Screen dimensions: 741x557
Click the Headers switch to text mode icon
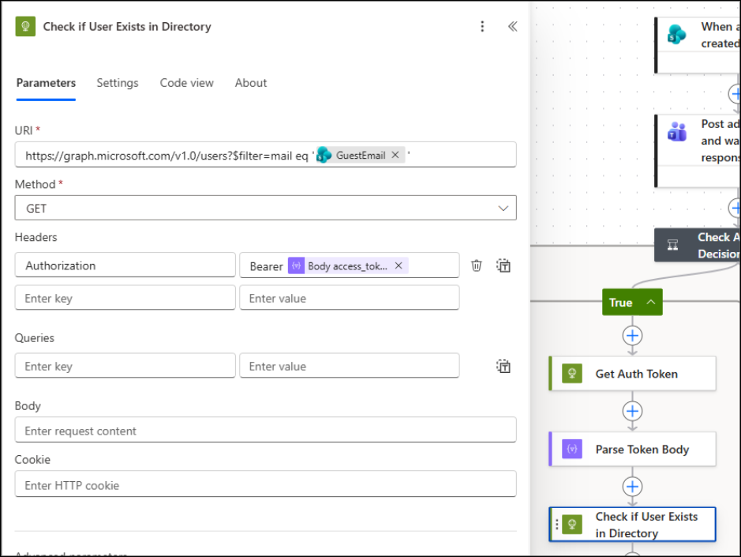pos(503,265)
